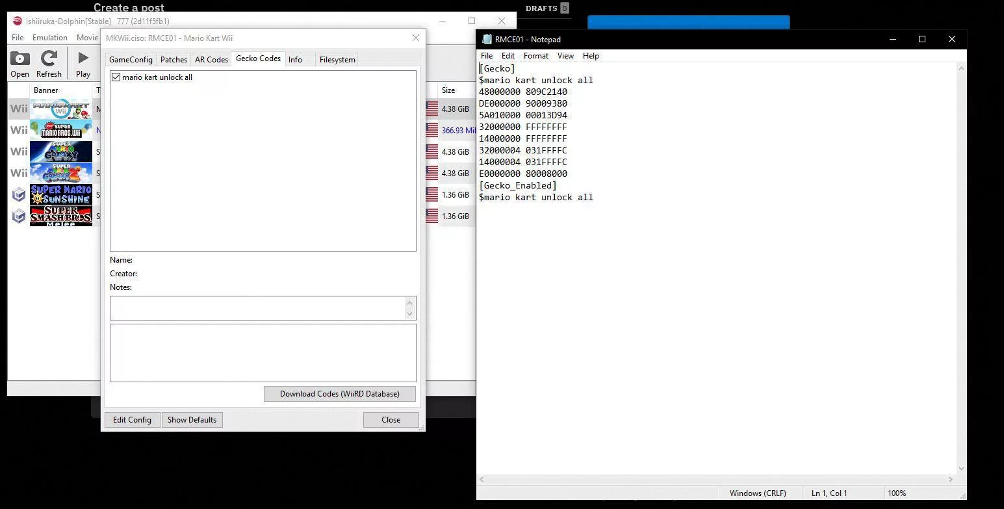1004x509 pixels.
Task: Uncheck the 'mario kart unlock all' gecko code
Action: (x=116, y=77)
